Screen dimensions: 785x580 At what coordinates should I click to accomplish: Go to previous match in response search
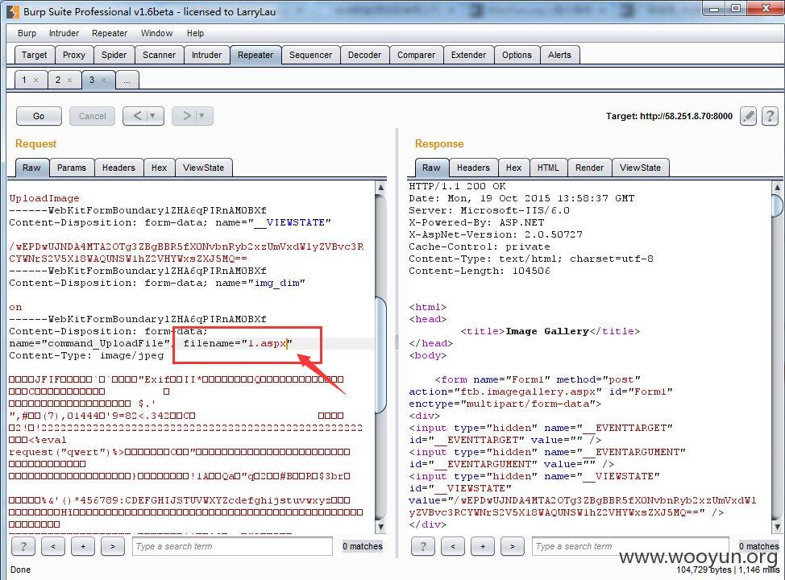(453, 546)
